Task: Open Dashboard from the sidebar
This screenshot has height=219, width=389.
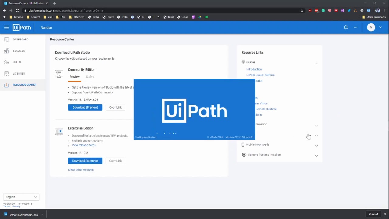Action: coord(20,40)
